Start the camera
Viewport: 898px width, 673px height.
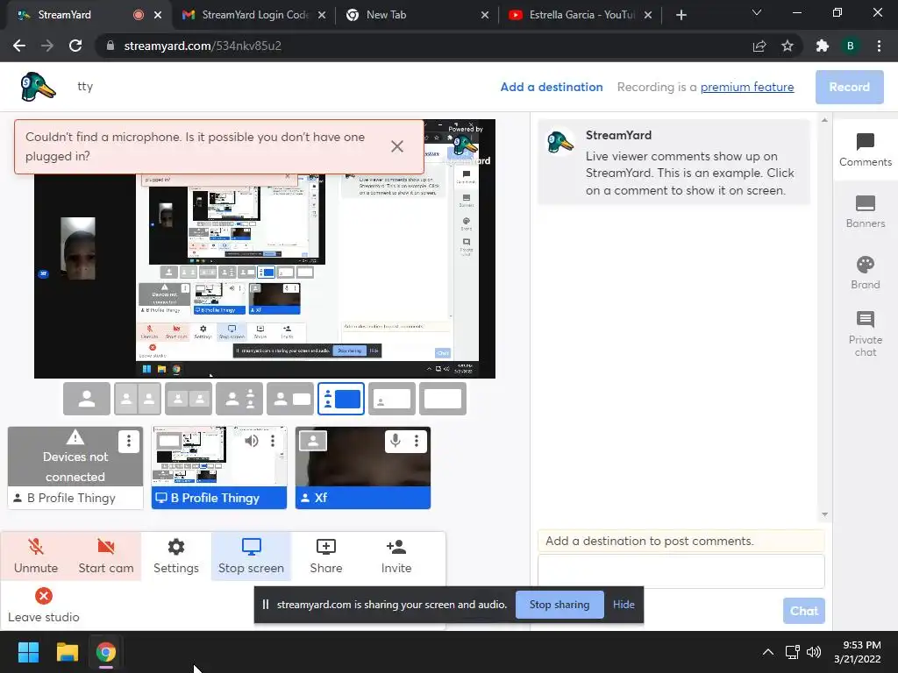pos(106,556)
